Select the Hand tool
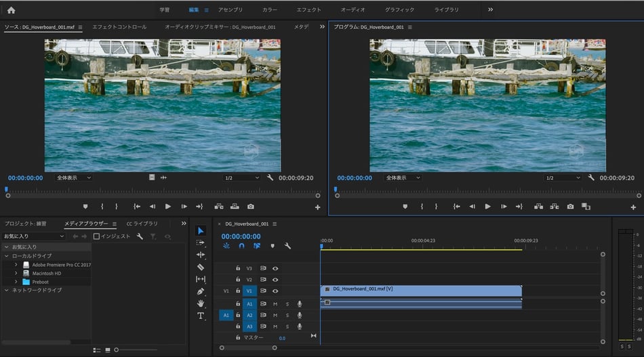 [x=201, y=303]
